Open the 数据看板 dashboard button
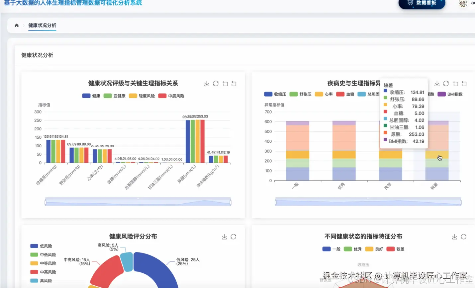 pyautogui.click(x=422, y=3)
